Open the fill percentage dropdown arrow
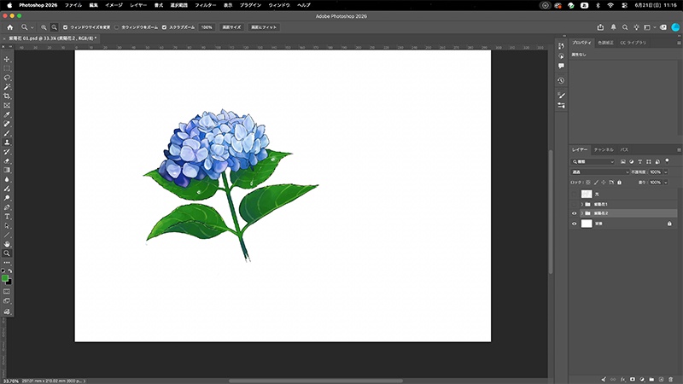The height and width of the screenshot is (384, 683). pos(666,183)
